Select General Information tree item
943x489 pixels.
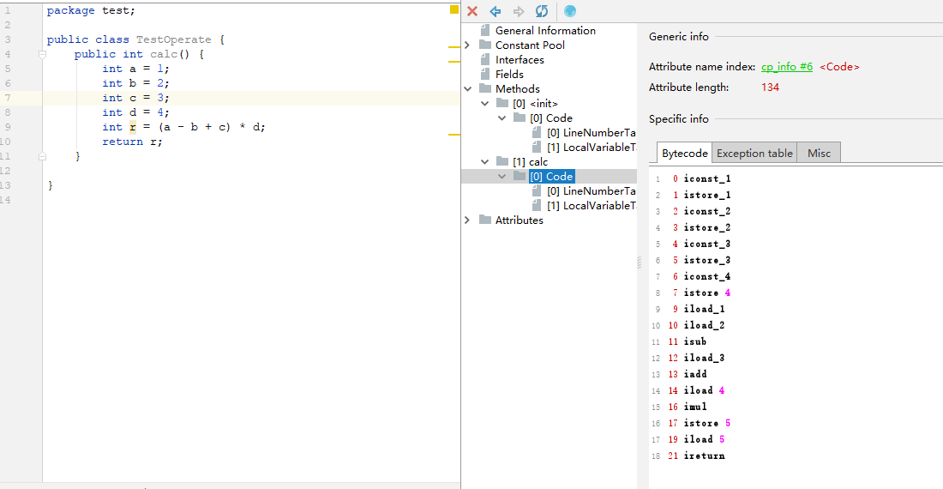(545, 31)
